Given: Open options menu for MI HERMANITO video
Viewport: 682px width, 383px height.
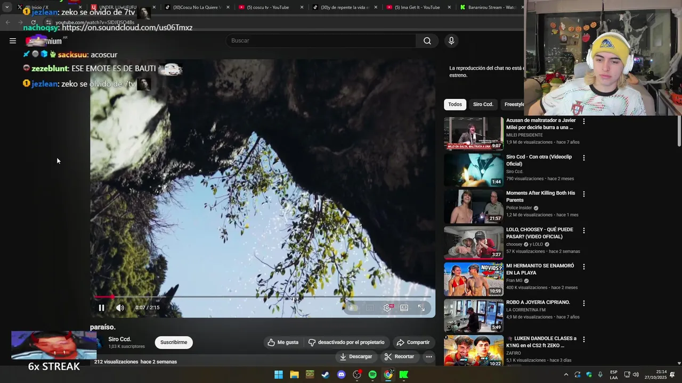Looking at the screenshot, I should click(x=584, y=267).
